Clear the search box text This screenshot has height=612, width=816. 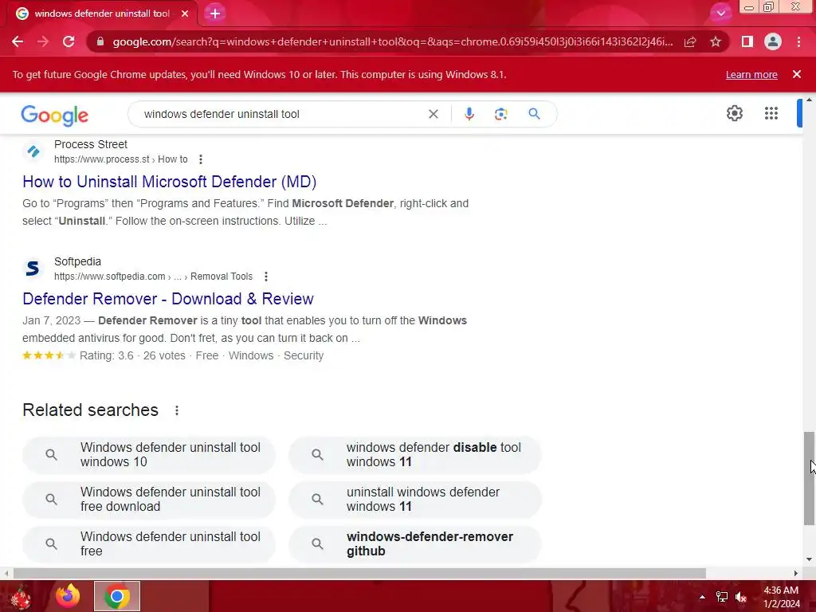coord(433,114)
